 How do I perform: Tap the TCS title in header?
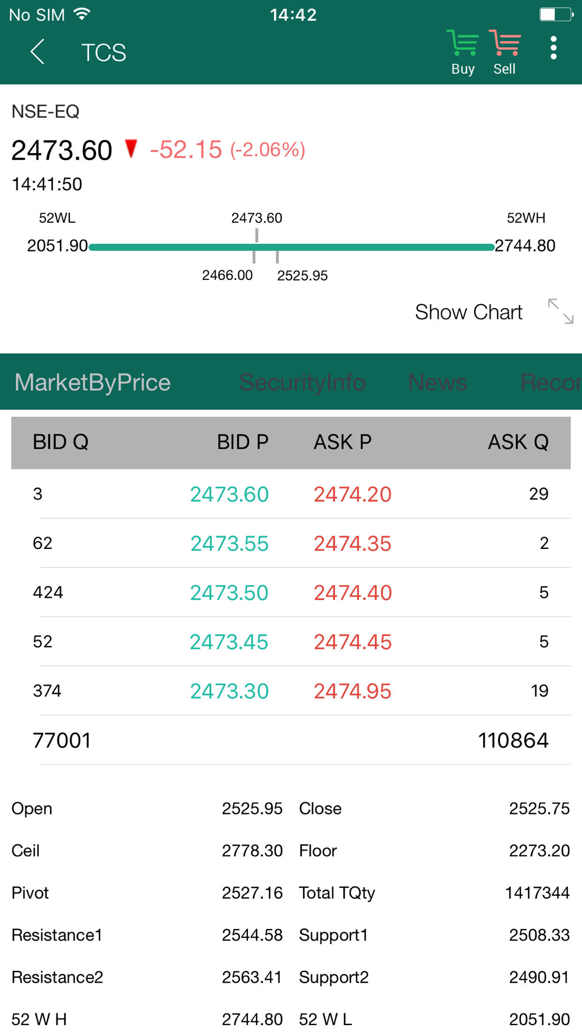[x=104, y=52]
